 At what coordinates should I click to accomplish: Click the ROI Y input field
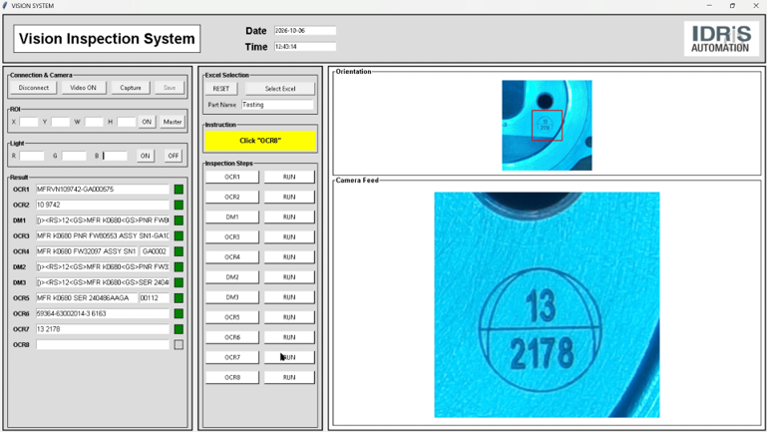[x=61, y=122]
